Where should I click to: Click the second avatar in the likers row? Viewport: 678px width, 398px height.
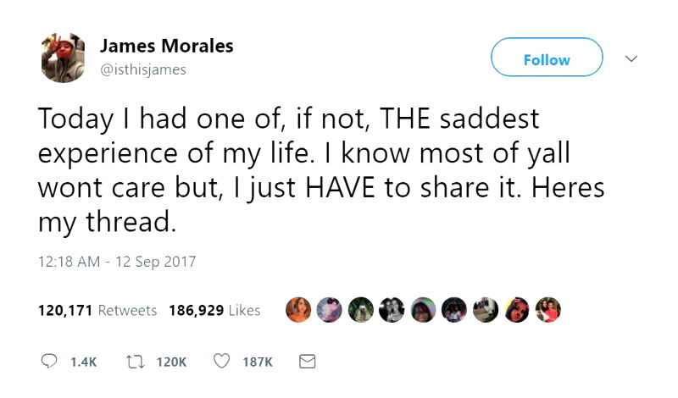pyautogui.click(x=329, y=311)
